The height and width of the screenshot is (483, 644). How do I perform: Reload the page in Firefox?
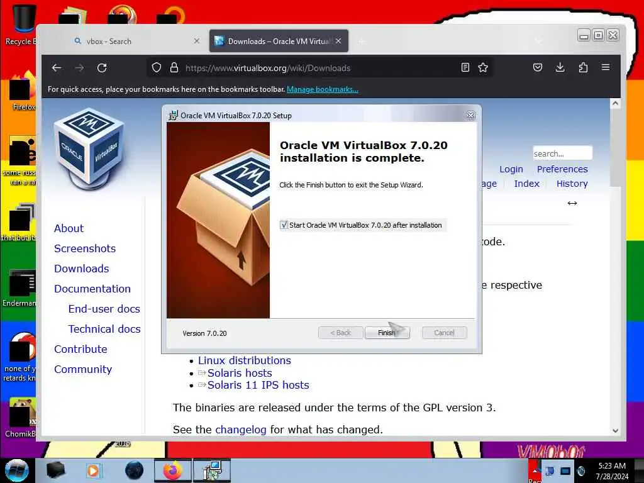(x=102, y=68)
